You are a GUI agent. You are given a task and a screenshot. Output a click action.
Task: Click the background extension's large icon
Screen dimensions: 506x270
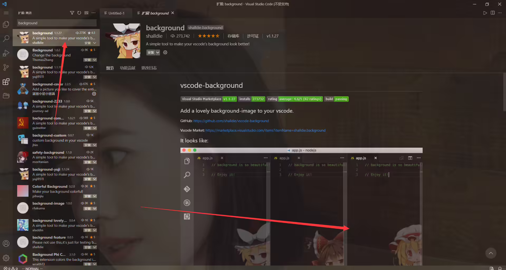click(123, 41)
